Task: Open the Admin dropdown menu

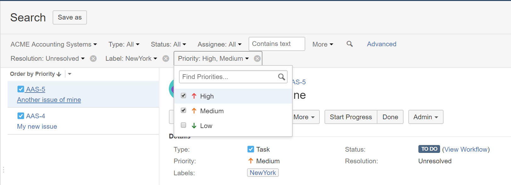Action: coord(426,117)
